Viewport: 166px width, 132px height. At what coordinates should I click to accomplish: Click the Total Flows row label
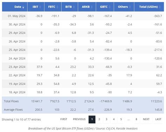click(11, 101)
